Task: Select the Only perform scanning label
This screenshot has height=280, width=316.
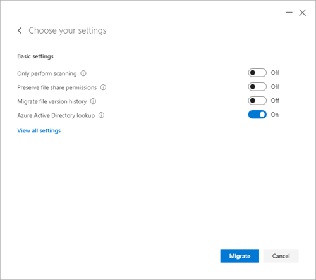Action: [47, 73]
